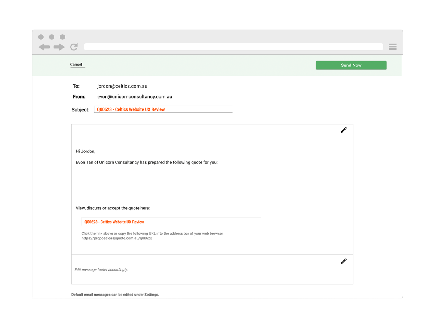436x328 pixels.
Task: Click the proposaleasyquote.com.au URL text
Action: (117, 238)
